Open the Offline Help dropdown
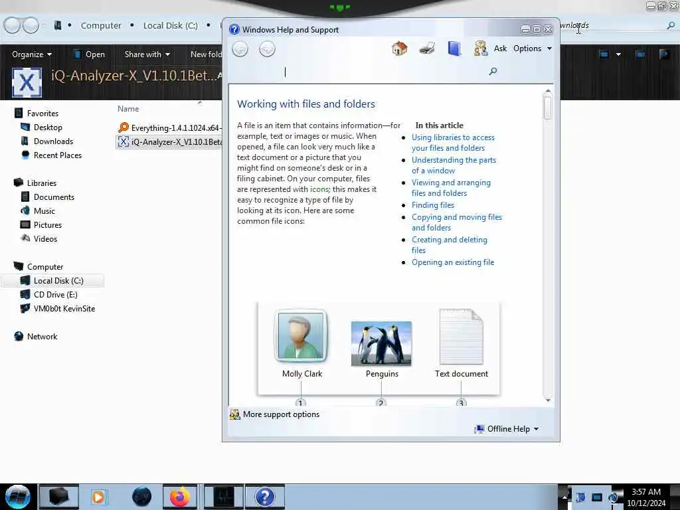Image resolution: width=680 pixels, height=510 pixels. 507,429
